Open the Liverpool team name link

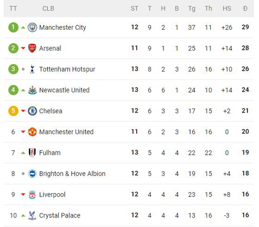(x=52, y=194)
